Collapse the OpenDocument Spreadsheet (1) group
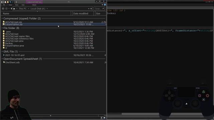214x120 pixels. [2, 59]
